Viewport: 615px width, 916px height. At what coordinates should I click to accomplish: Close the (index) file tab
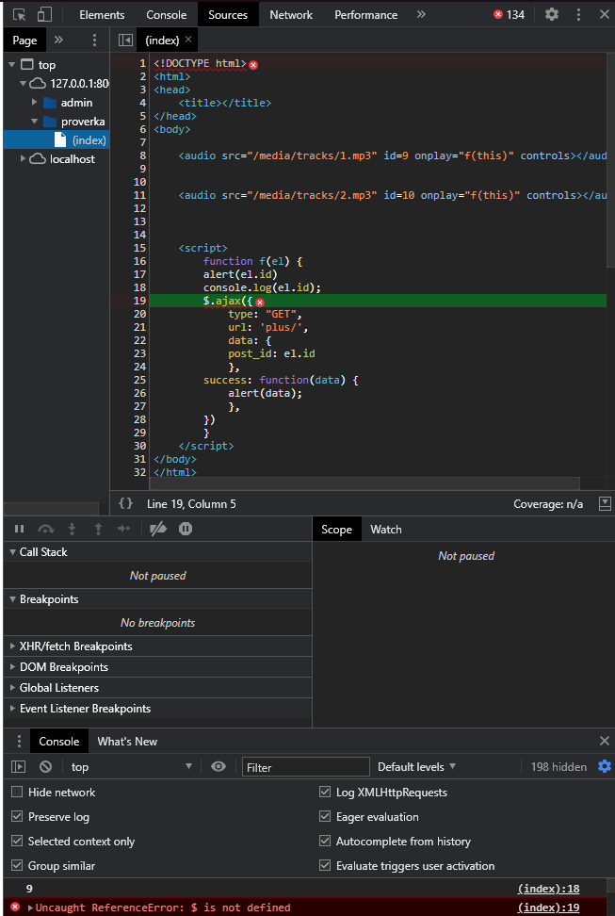tap(188, 40)
